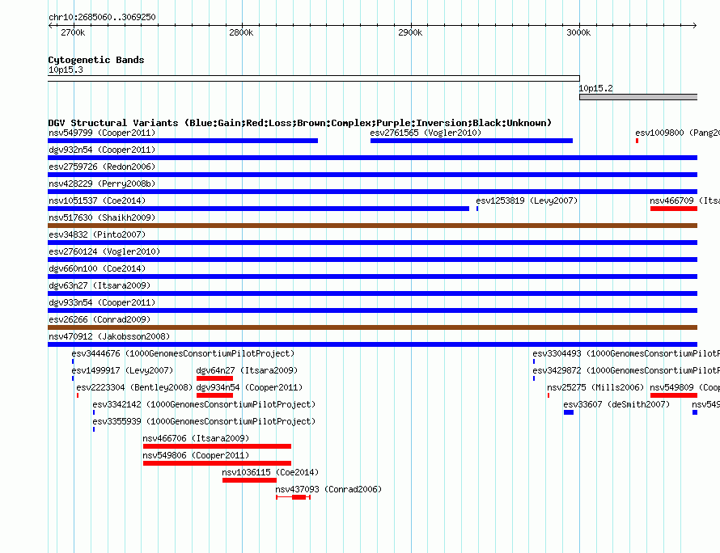Click the blue bar under nsv549799
This screenshot has height=553, width=720.
(183, 141)
